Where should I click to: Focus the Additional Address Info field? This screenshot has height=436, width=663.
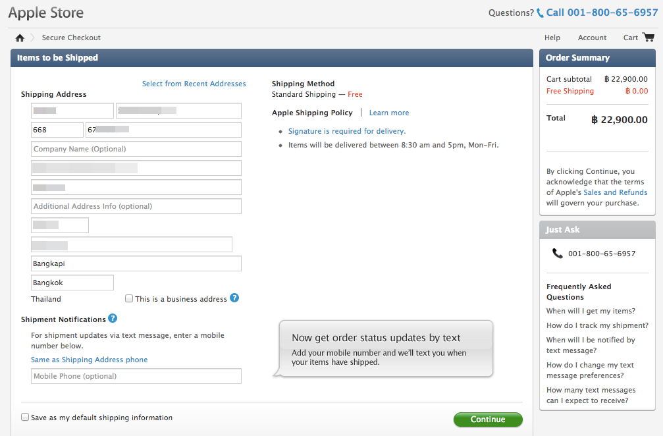click(x=136, y=206)
